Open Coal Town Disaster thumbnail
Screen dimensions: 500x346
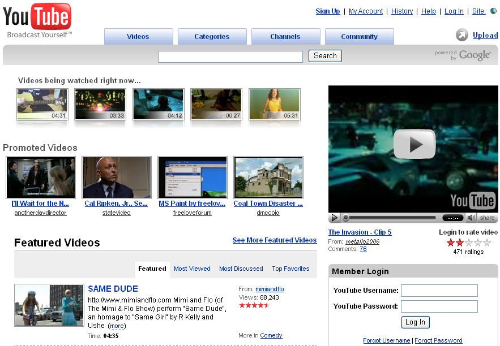click(268, 178)
